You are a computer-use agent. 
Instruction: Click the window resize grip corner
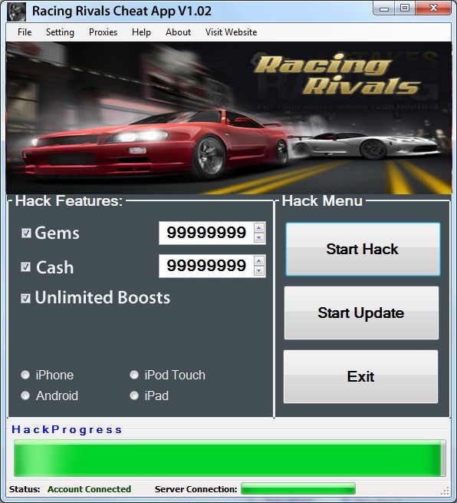[445, 491]
